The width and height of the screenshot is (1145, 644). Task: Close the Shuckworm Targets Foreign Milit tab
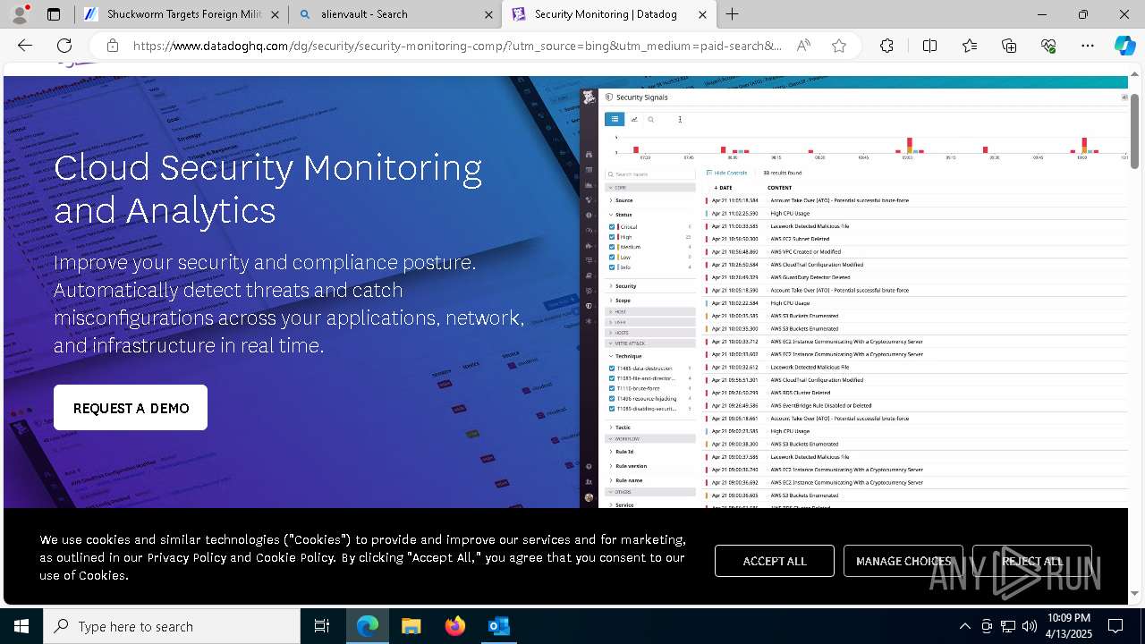point(275,14)
